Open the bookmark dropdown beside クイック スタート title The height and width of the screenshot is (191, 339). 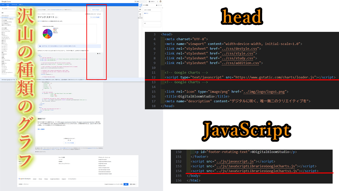point(56,17)
